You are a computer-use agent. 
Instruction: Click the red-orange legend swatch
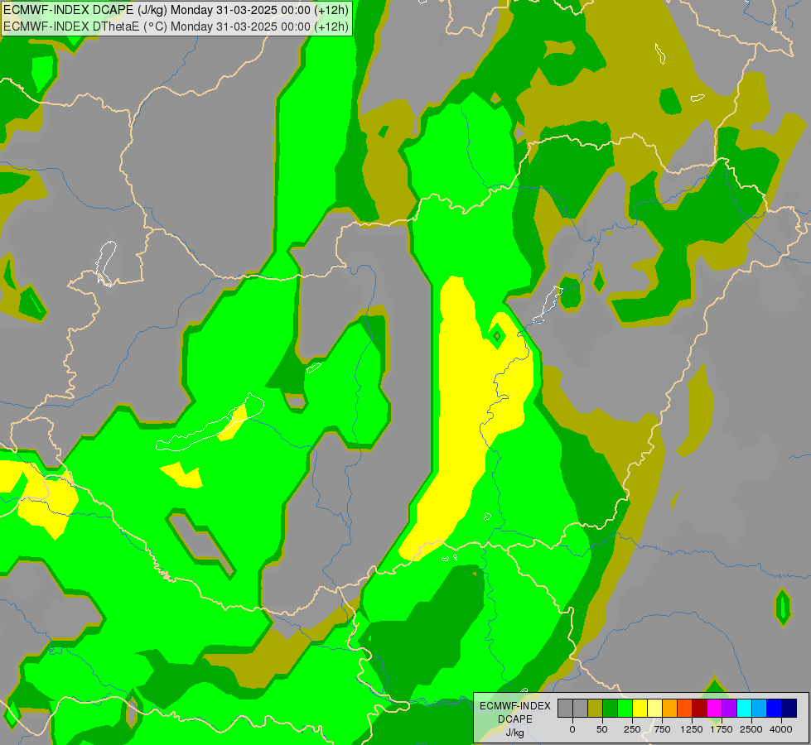pos(685,708)
